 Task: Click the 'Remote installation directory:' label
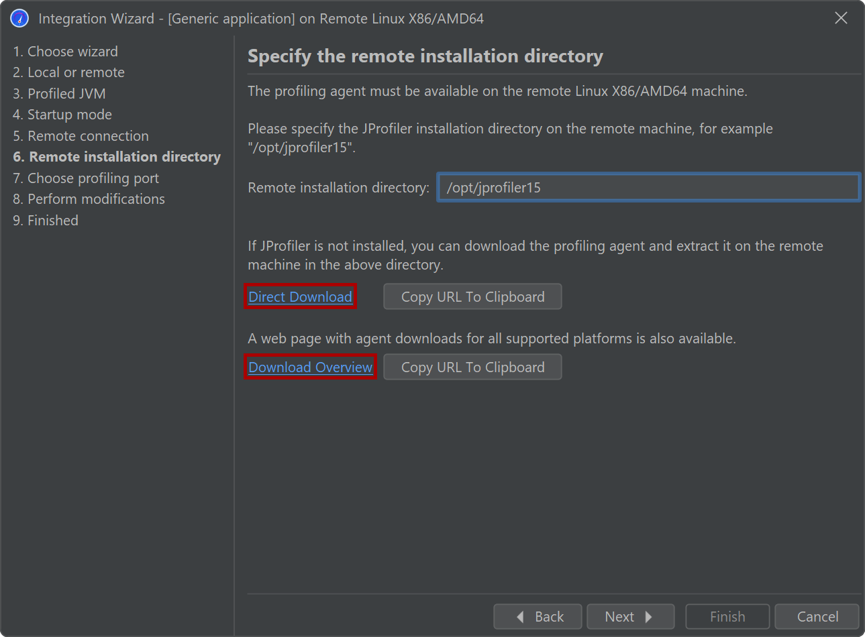coord(338,188)
